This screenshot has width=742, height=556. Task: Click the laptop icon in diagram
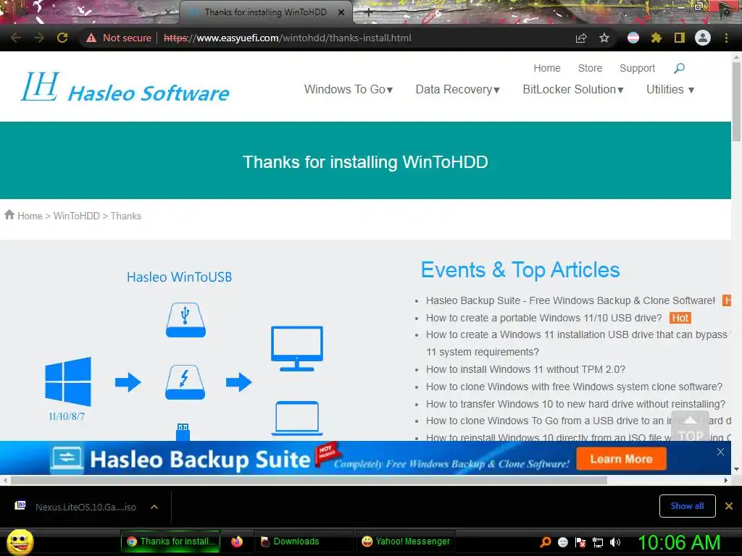297,418
